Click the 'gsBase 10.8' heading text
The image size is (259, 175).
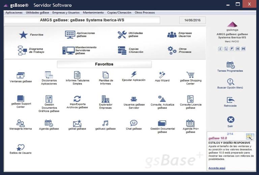218,138
